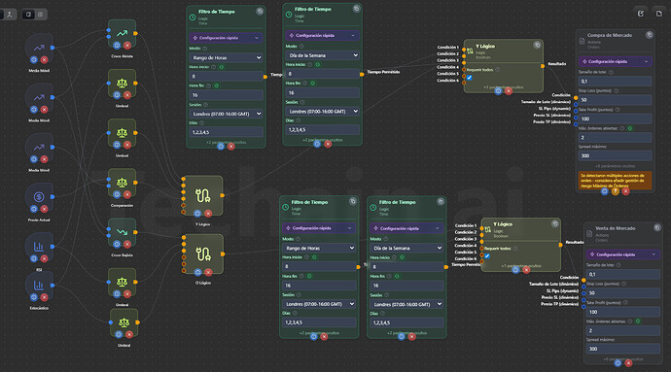Click Condición input port on Venta de Mercado
671x372 pixels.
click(x=583, y=280)
